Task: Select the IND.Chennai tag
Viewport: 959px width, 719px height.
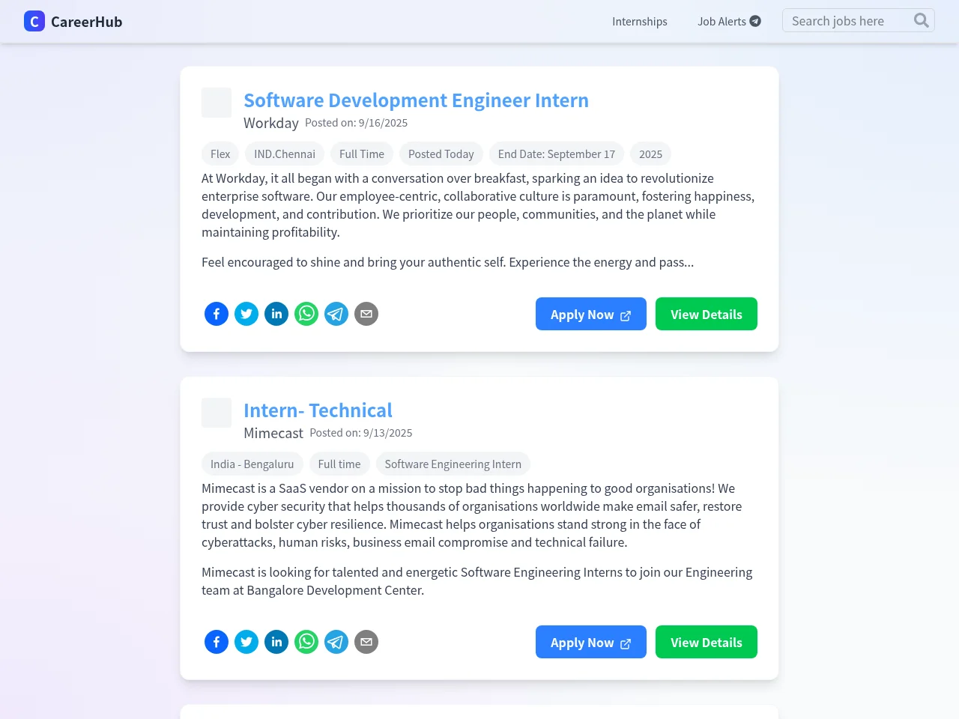Action: click(285, 154)
